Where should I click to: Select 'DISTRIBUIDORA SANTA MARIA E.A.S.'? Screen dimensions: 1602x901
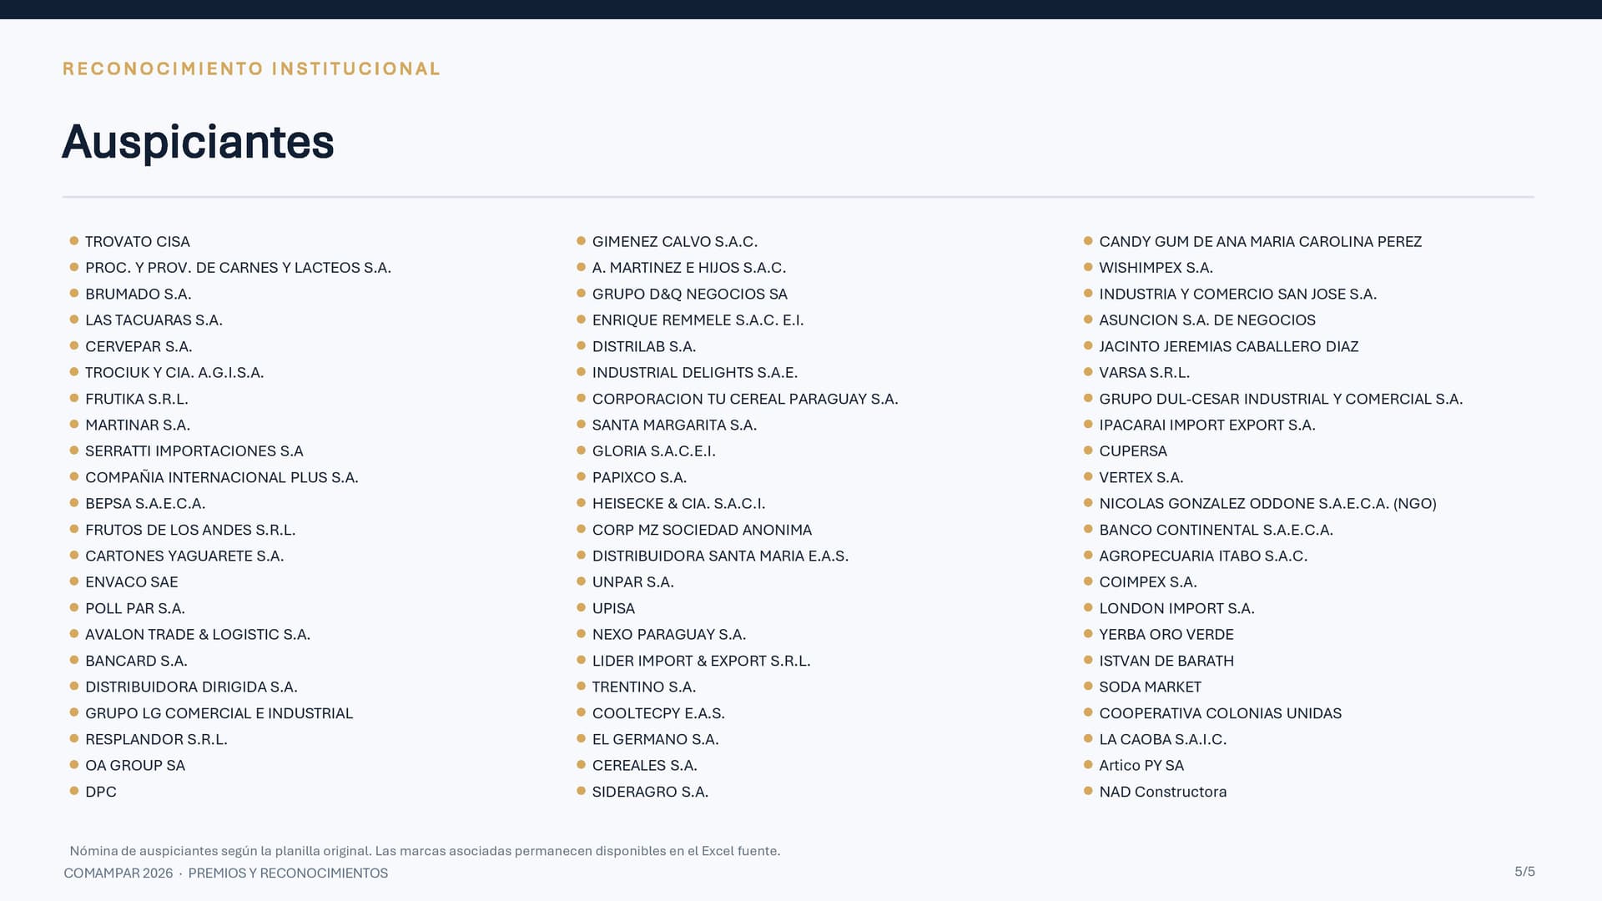pos(720,556)
